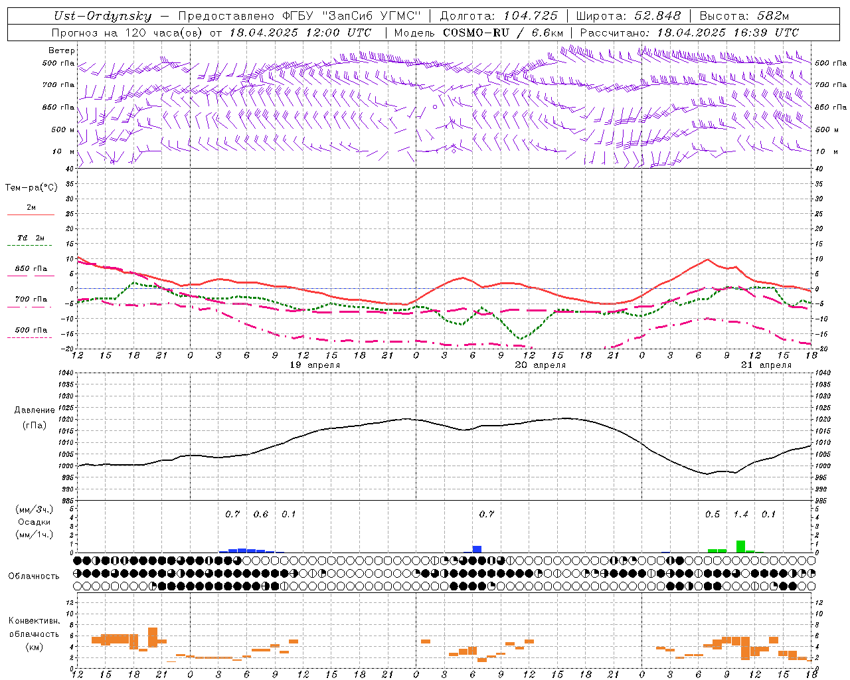850x680 pixels.
Task: Click the 1.4 precipitation amount value
Action: click(x=740, y=515)
